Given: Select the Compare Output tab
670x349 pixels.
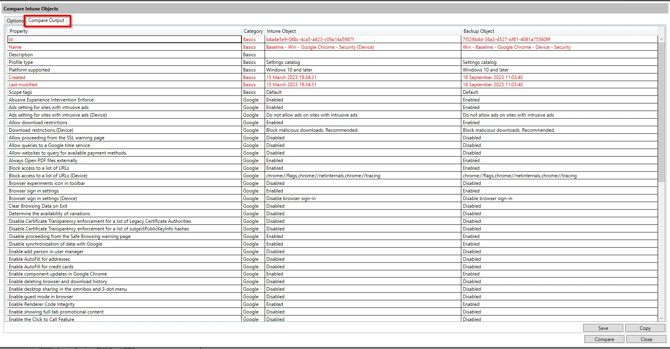Looking at the screenshot, I should tap(46, 20).
